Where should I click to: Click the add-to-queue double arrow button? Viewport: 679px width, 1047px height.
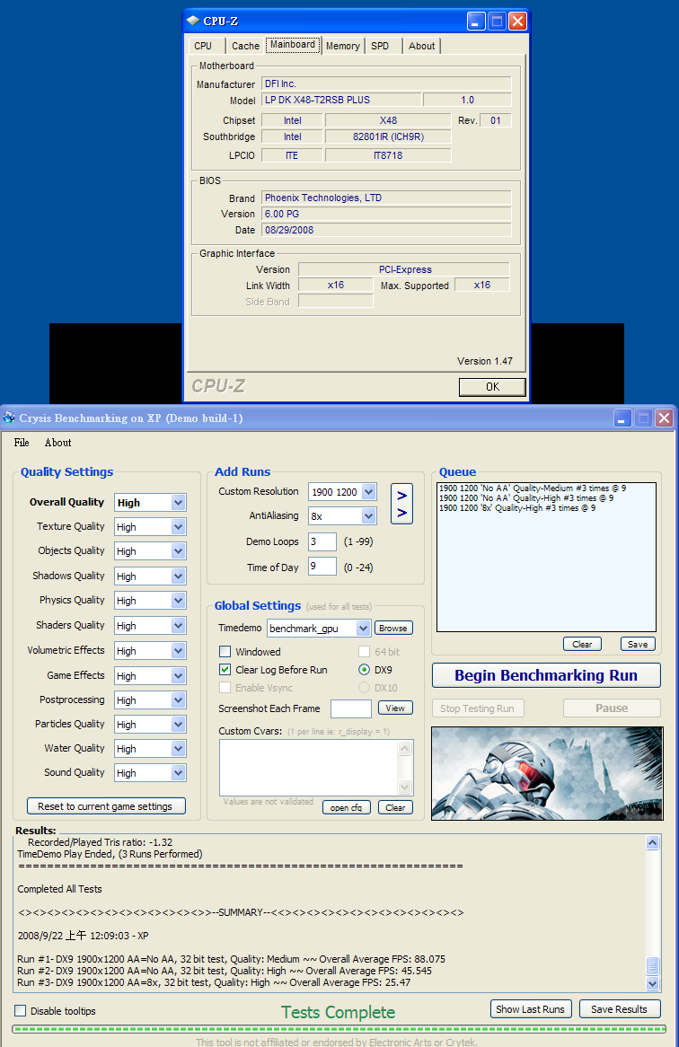401,504
